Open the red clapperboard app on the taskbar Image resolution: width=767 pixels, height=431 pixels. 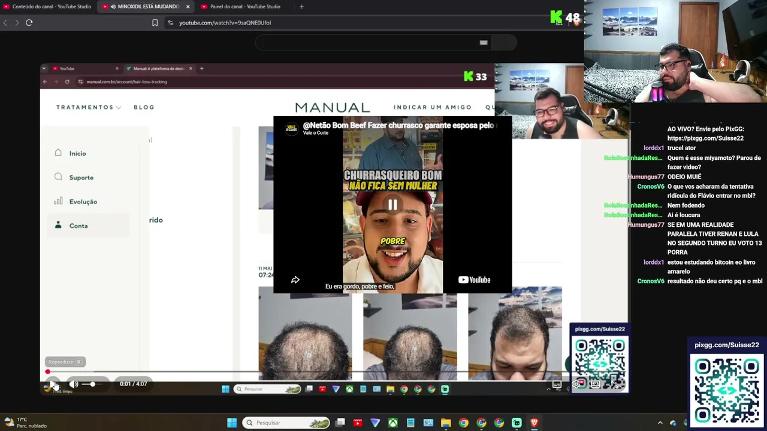(358, 423)
